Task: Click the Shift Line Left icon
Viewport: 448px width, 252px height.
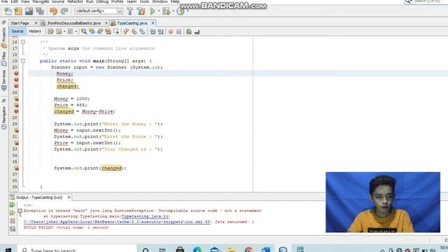Action: (x=153, y=31)
